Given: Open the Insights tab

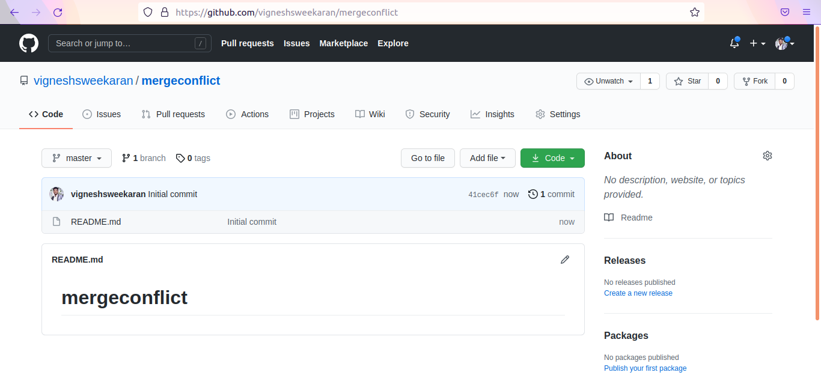Looking at the screenshot, I should point(492,114).
